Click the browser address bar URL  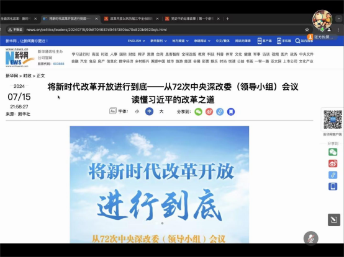tap(96, 30)
